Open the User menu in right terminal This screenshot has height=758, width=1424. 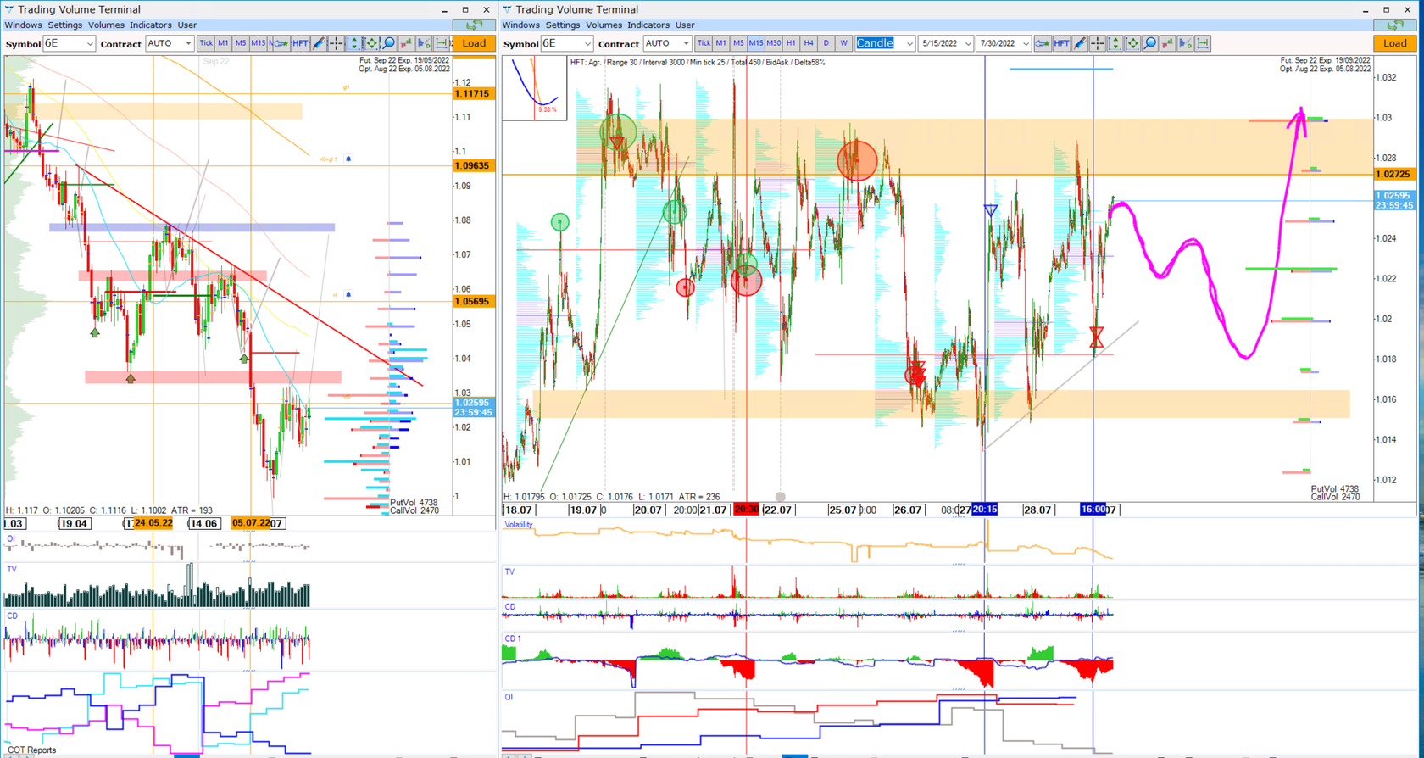pyautogui.click(x=684, y=25)
